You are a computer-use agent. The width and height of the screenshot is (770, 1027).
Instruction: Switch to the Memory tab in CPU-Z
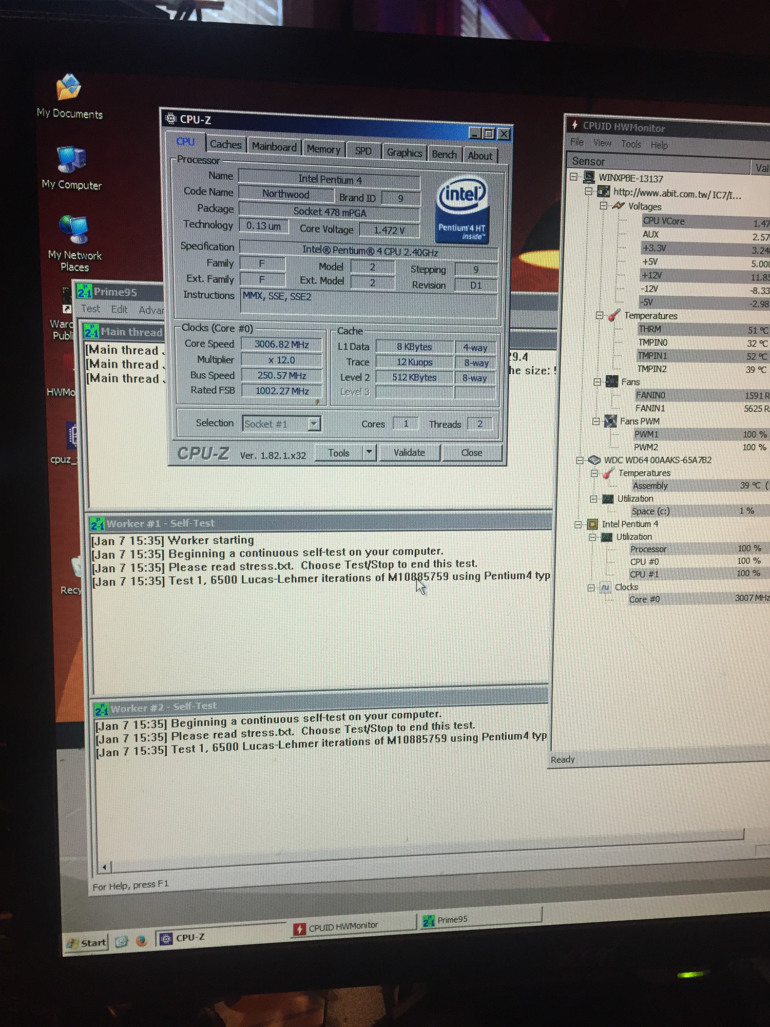(323, 149)
